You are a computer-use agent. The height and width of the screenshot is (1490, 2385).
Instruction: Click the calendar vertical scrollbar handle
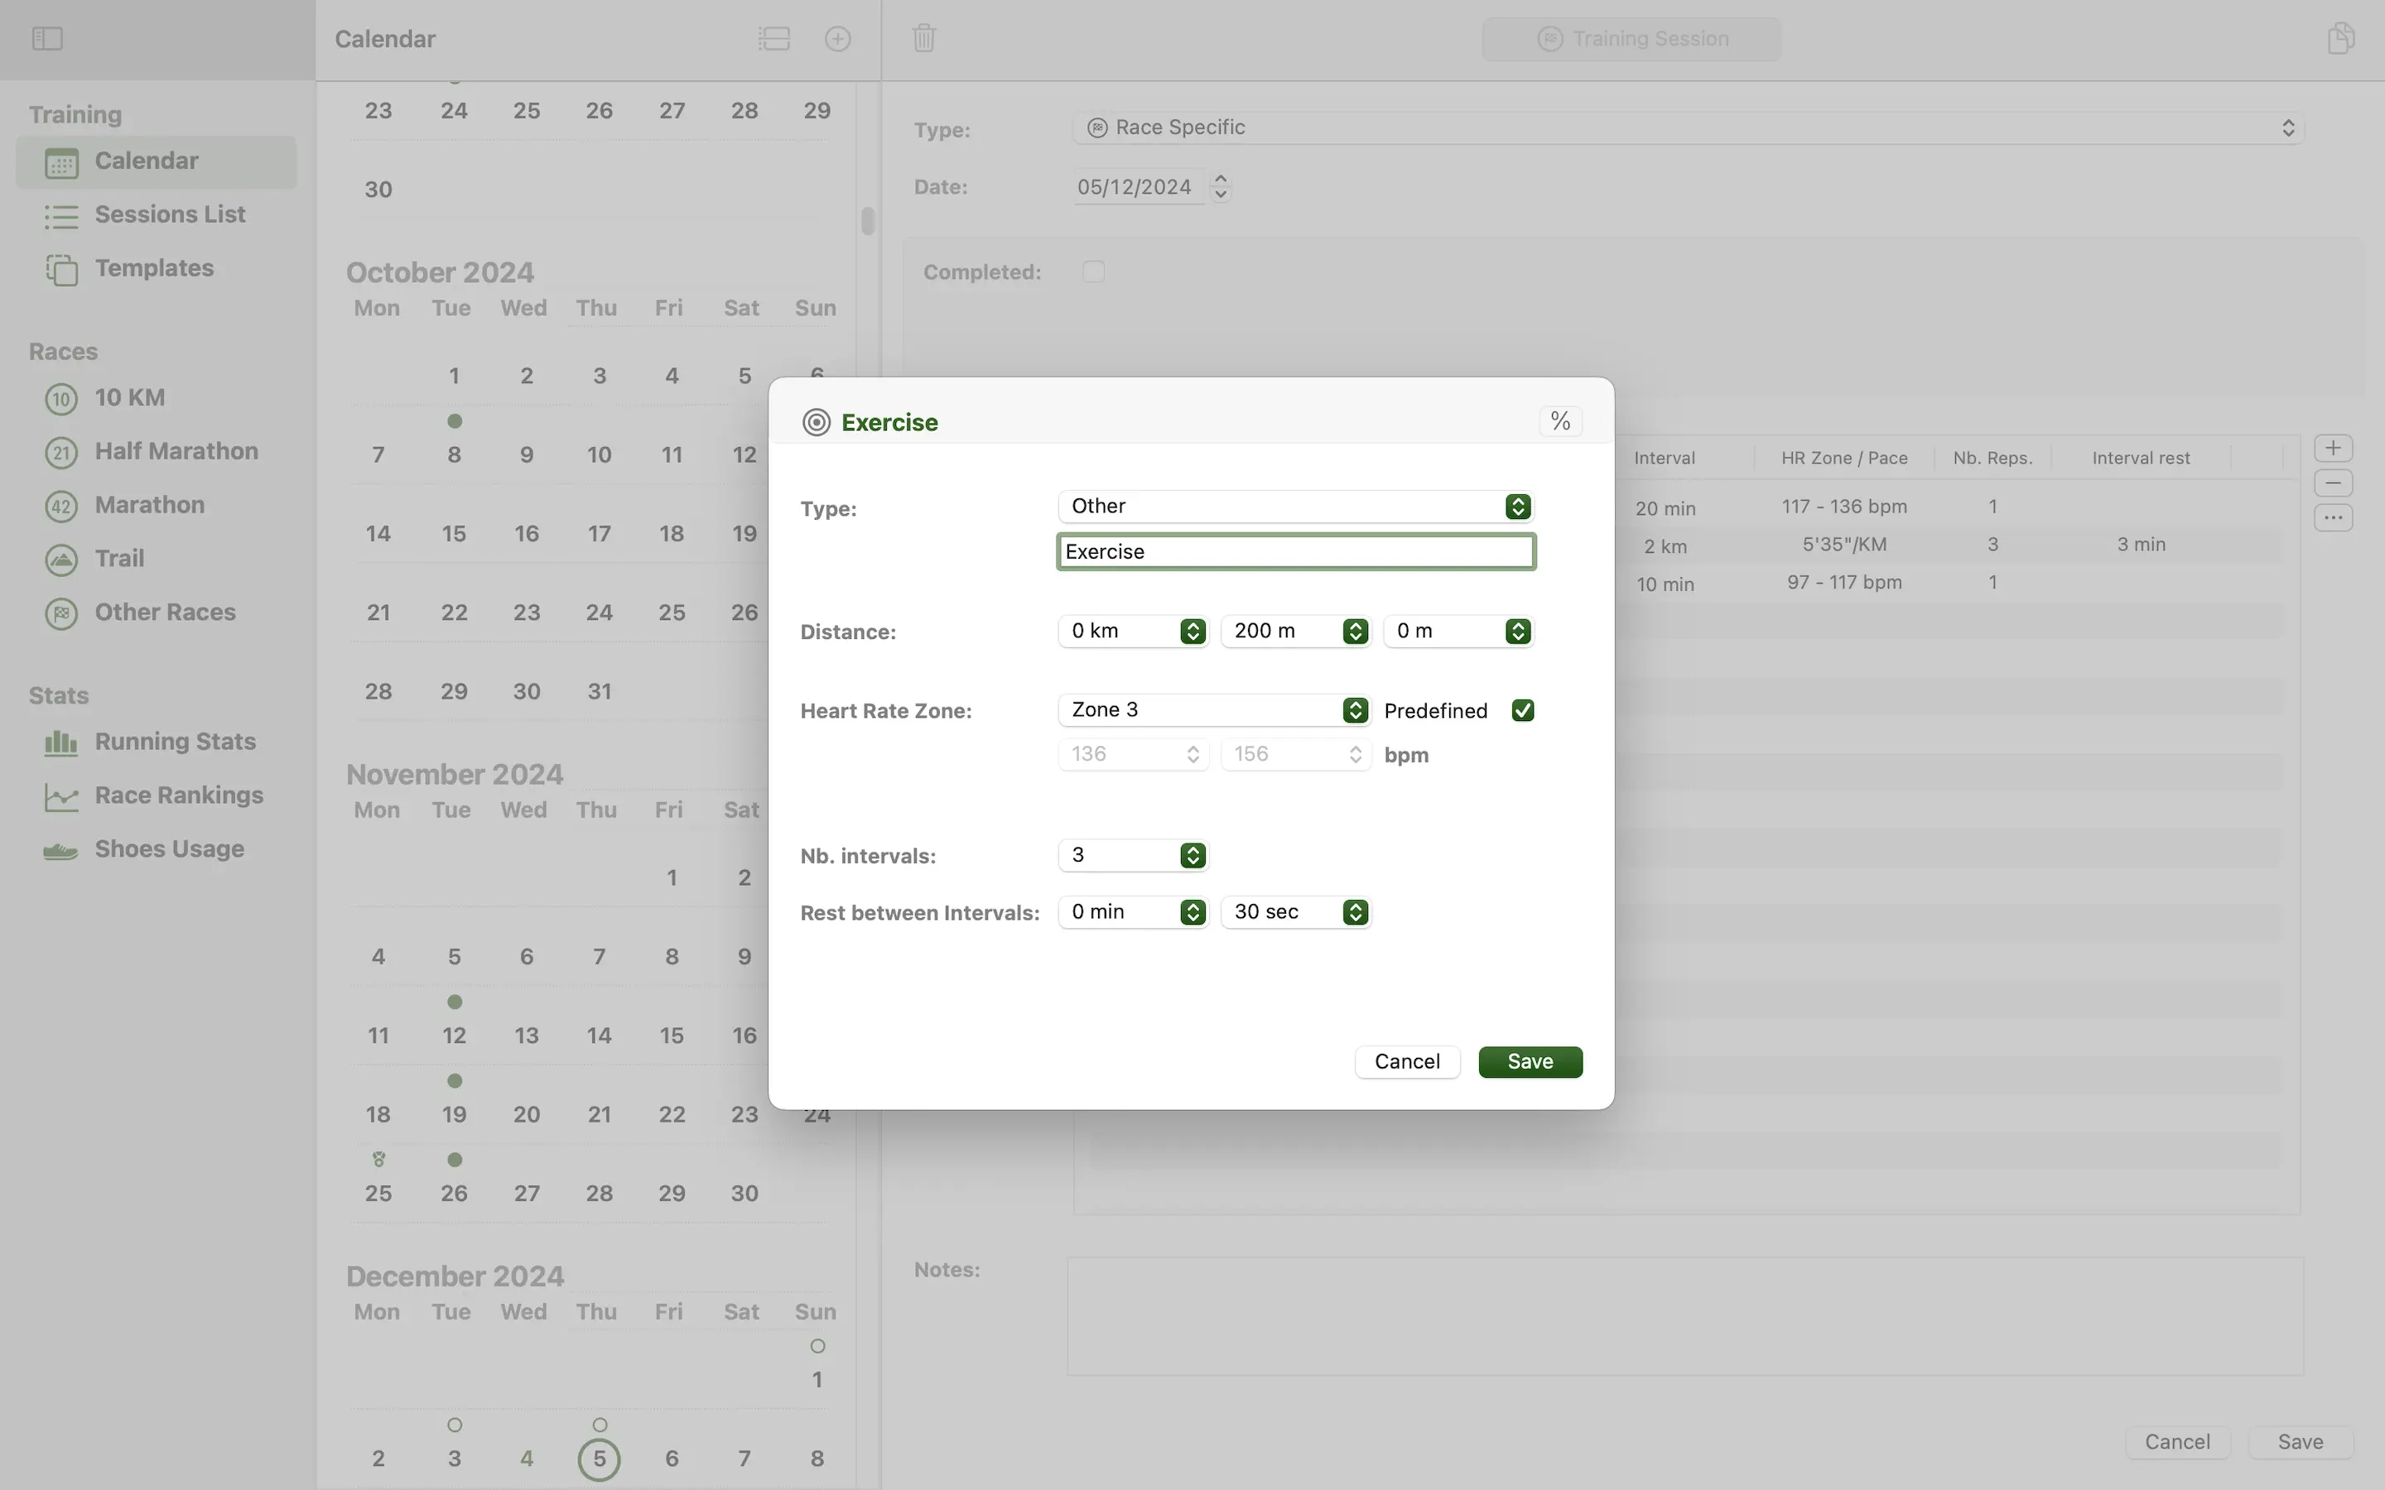[867, 221]
